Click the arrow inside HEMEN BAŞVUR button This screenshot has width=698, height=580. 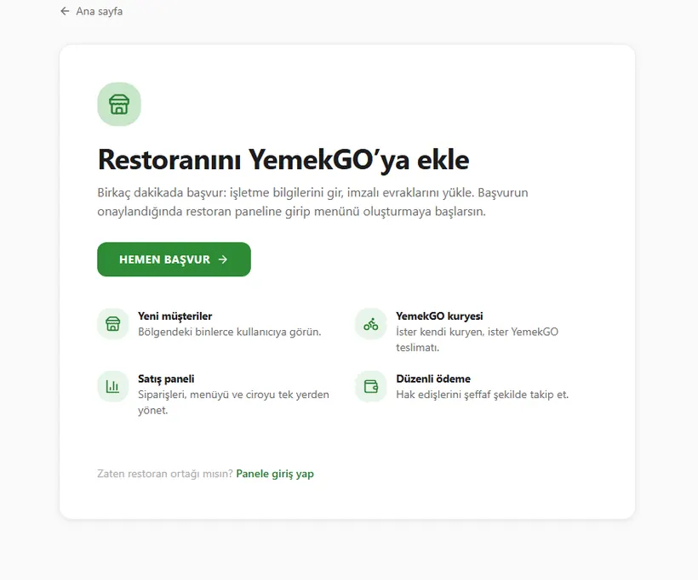pos(223,259)
